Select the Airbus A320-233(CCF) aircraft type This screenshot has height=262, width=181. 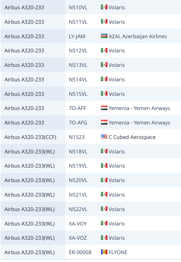(x=30, y=137)
